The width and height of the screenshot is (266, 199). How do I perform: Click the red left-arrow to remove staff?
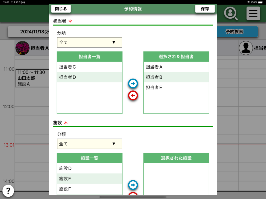click(133, 96)
